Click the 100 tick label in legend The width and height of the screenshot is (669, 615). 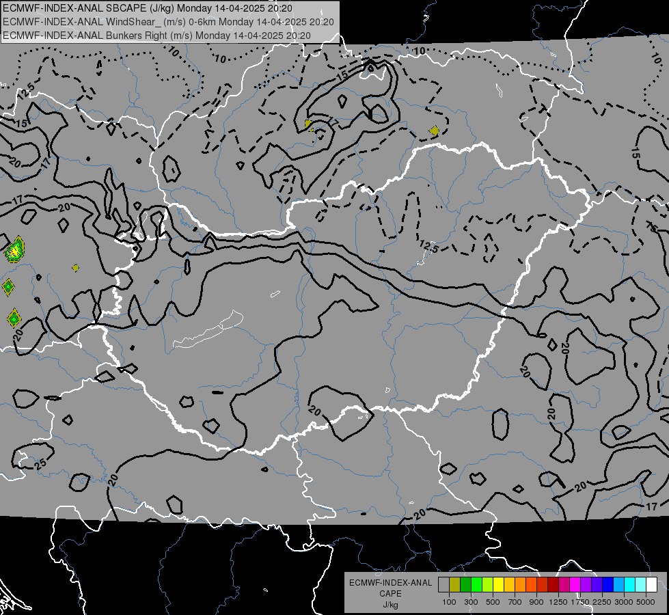(449, 602)
